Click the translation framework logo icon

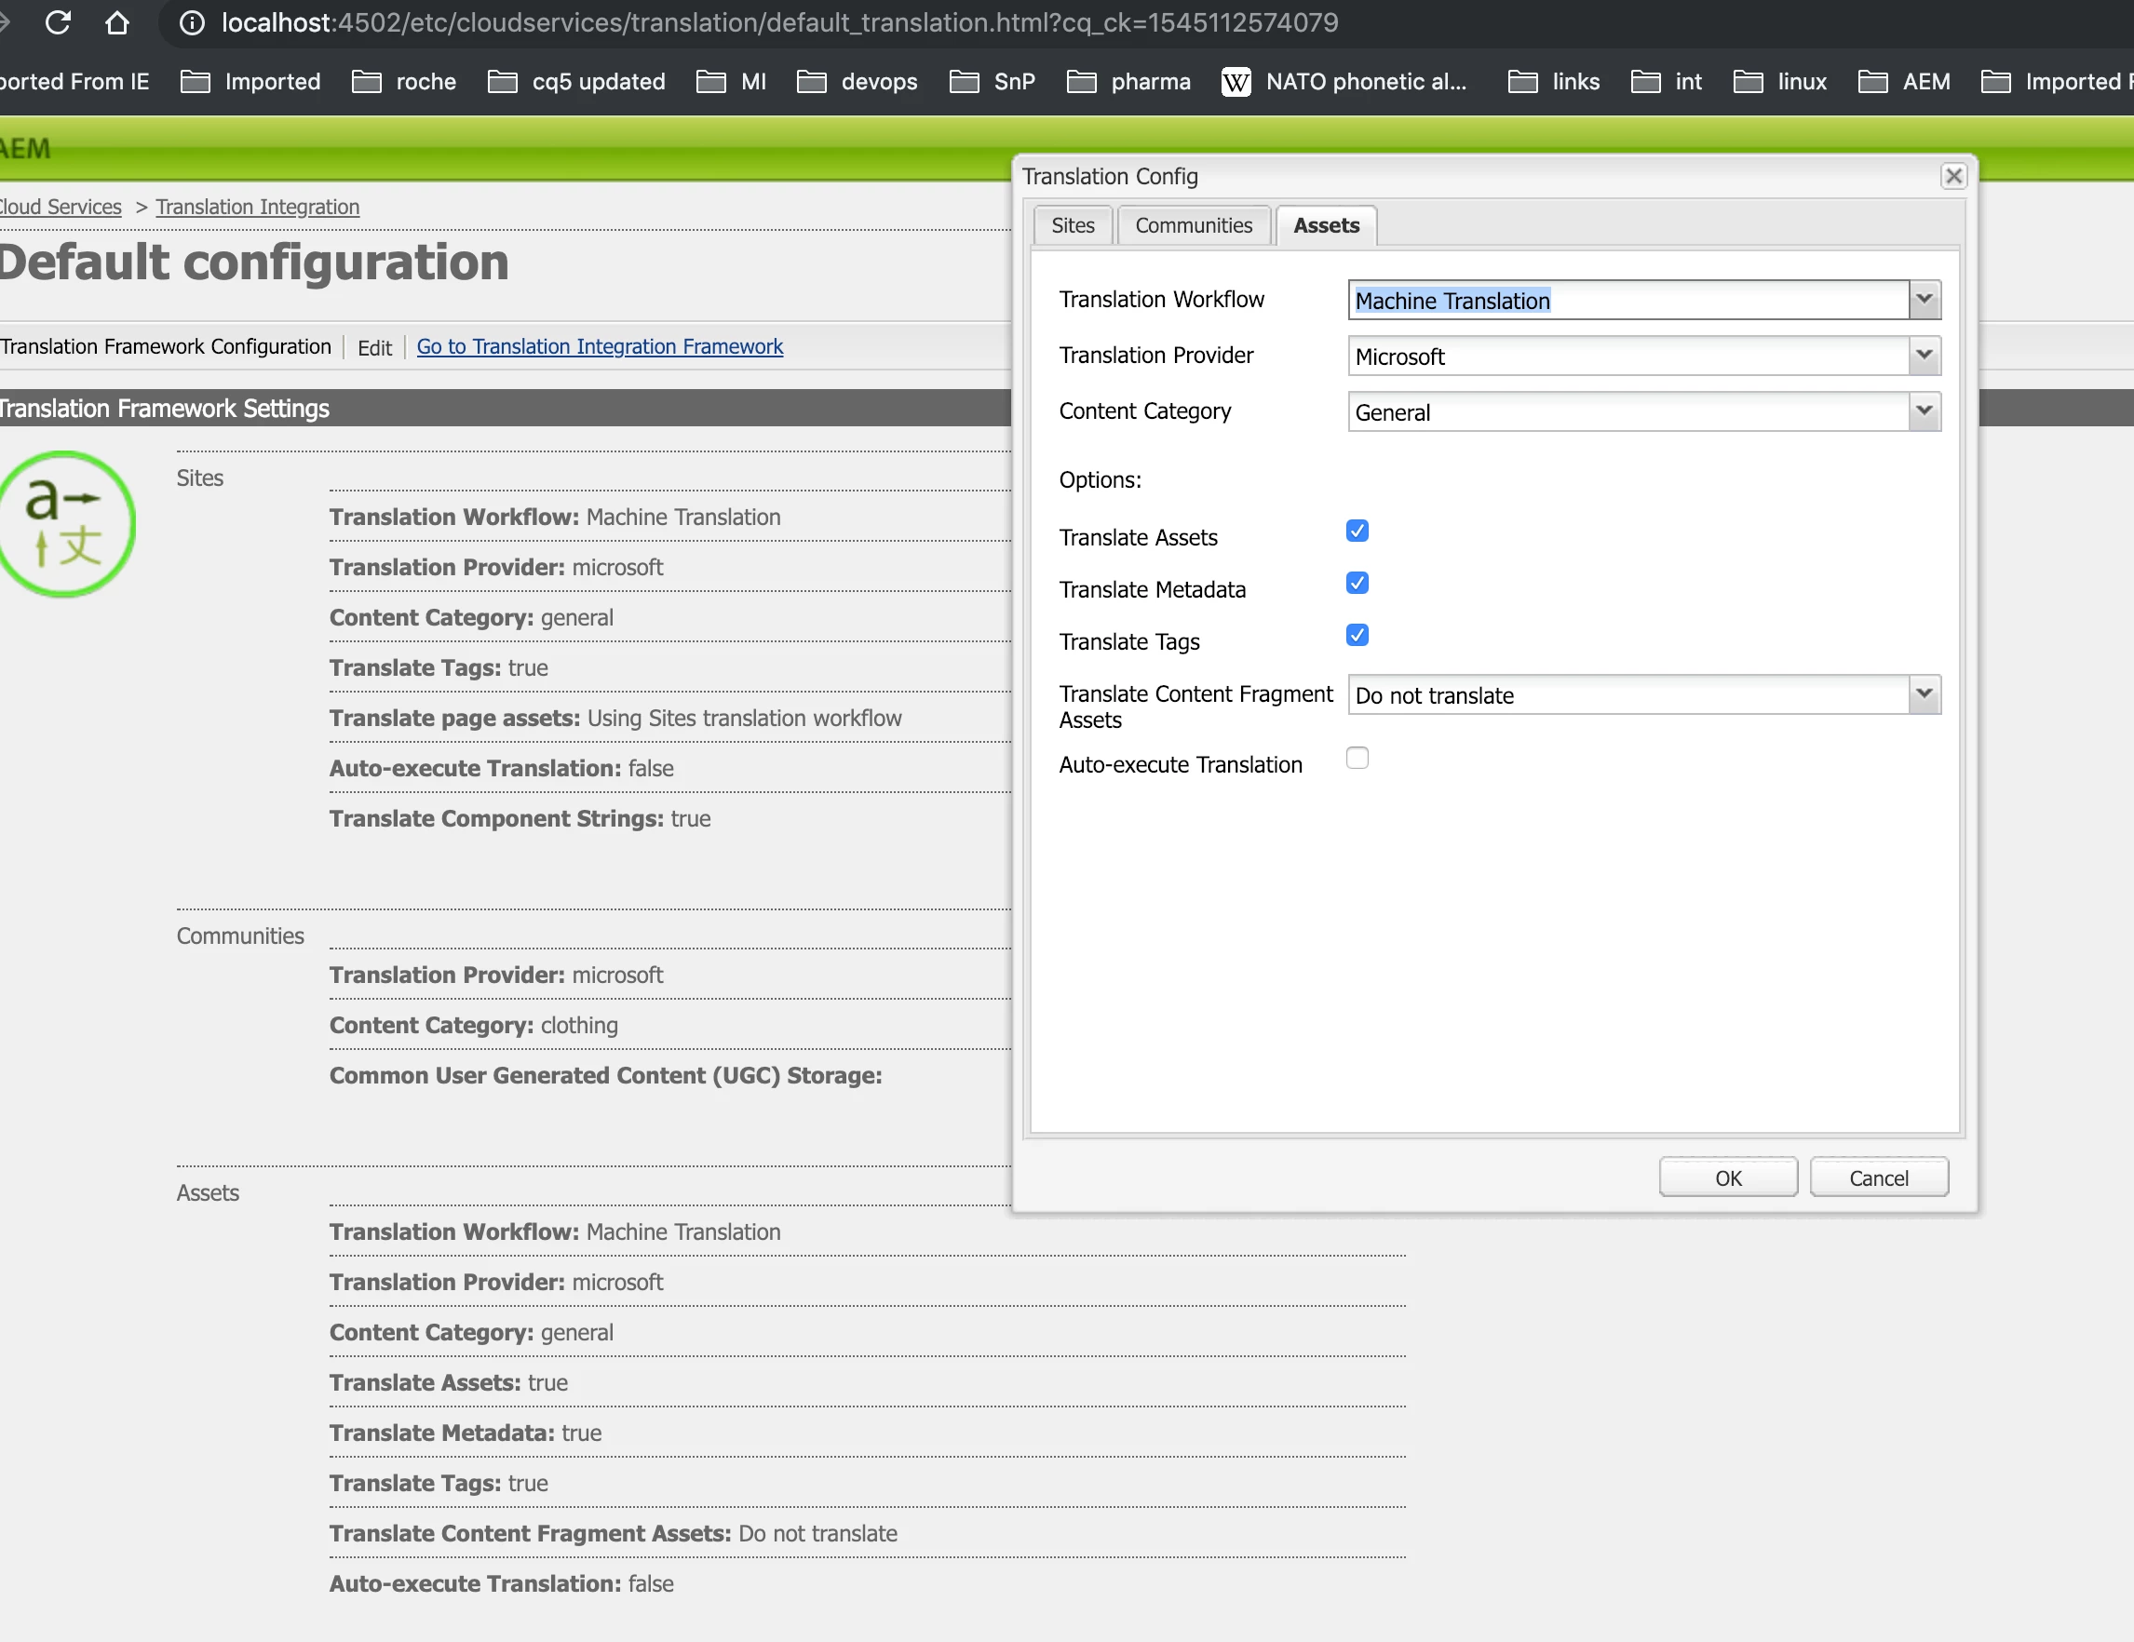pos(64,523)
